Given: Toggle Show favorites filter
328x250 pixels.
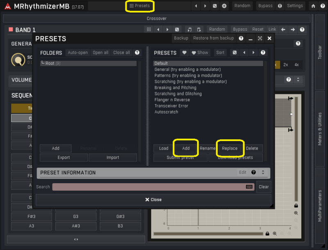Looking at the screenshot, I should [200, 52].
